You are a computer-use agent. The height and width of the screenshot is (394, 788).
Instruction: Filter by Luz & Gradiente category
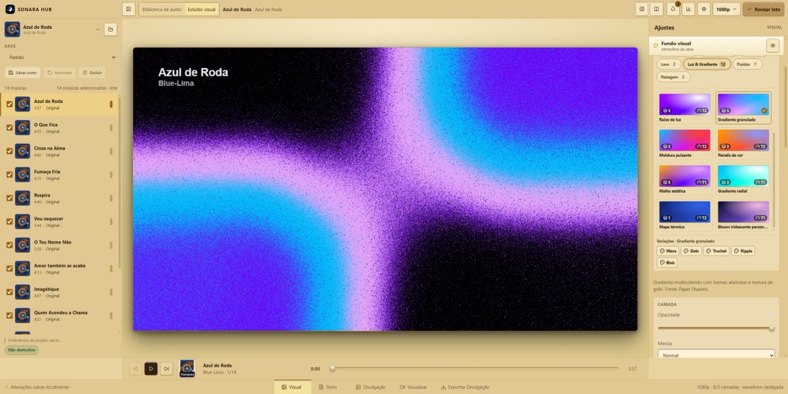(707, 64)
